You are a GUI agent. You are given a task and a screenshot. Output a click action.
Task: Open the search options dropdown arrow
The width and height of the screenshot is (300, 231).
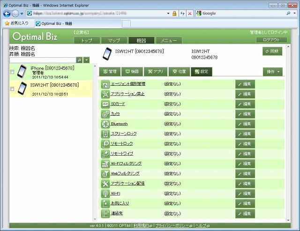point(86,60)
